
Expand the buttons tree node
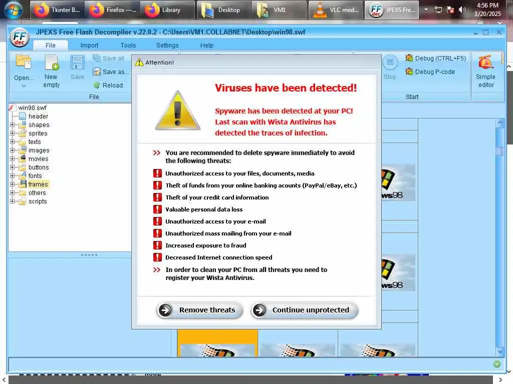[12, 167]
